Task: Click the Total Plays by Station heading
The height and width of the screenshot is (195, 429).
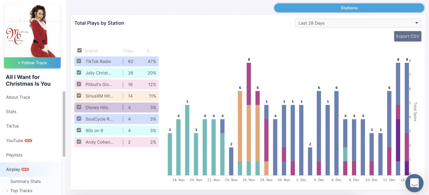Action: tap(99, 23)
